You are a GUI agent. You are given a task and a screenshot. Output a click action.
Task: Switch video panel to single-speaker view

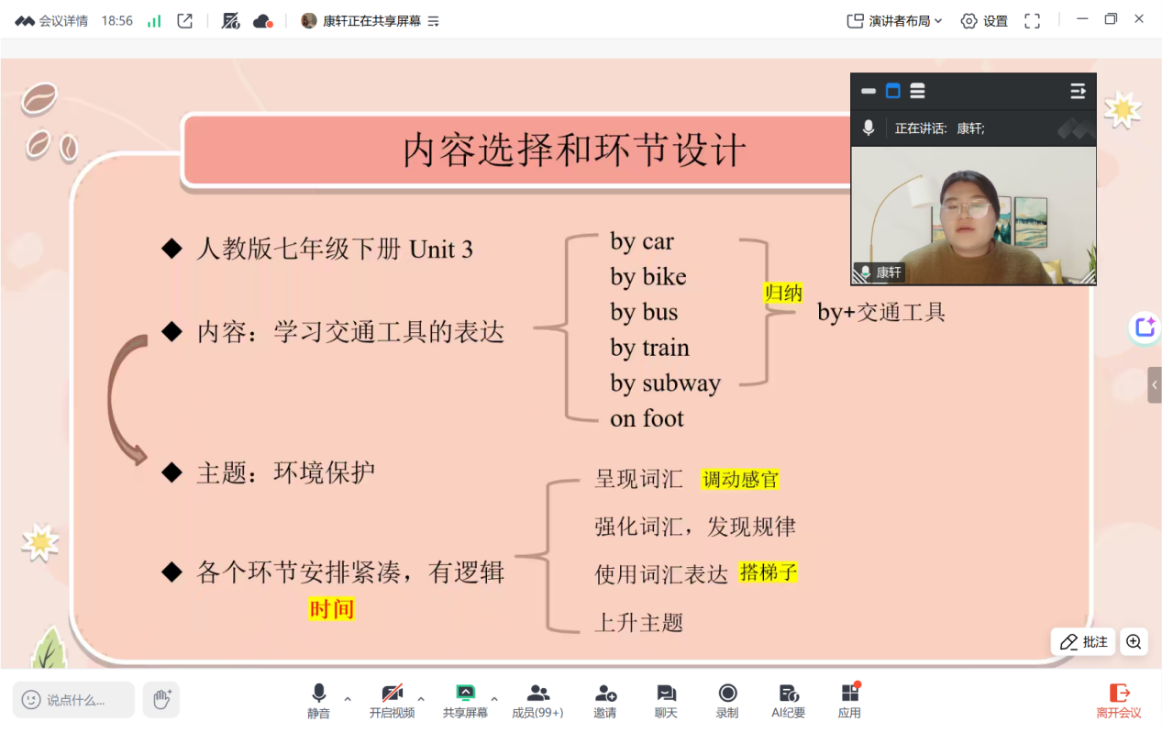click(x=892, y=91)
